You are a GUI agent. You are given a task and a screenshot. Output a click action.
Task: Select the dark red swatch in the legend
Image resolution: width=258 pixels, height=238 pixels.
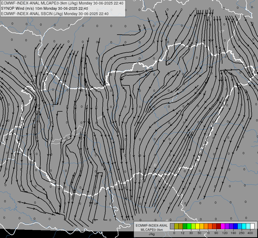[x=218, y=226]
